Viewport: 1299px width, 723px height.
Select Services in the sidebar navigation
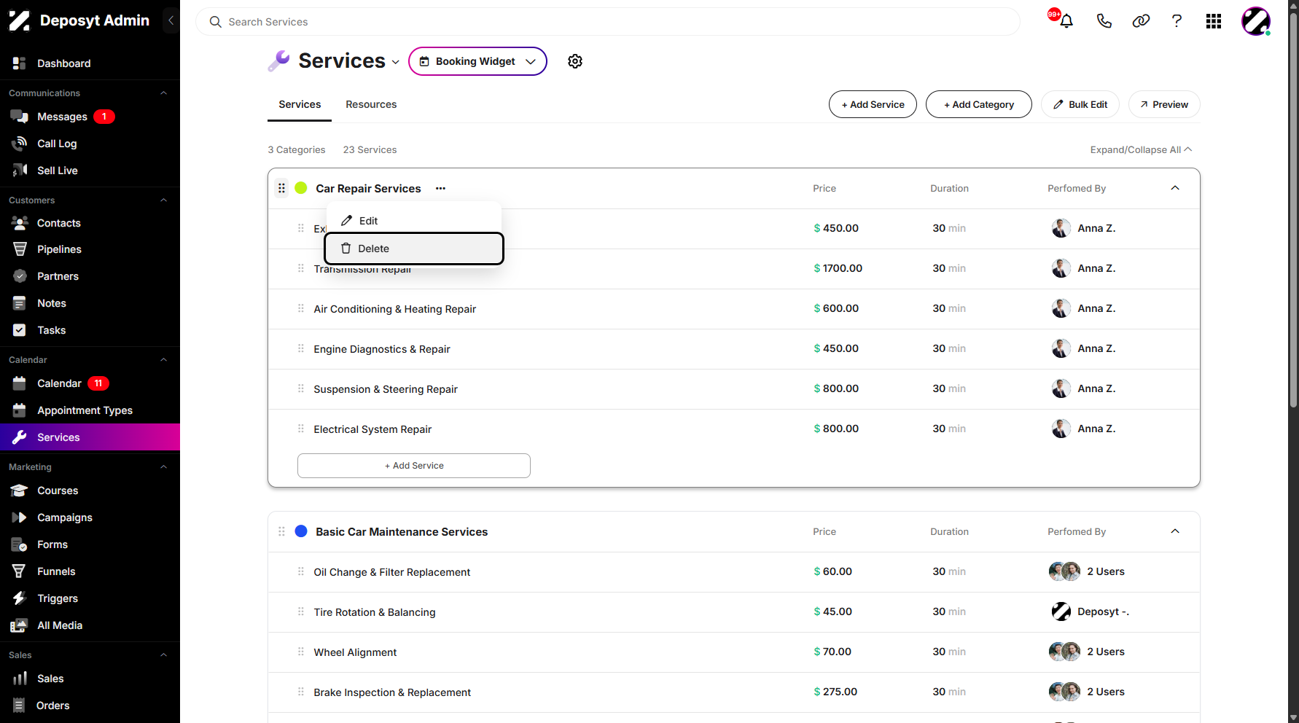[x=90, y=437]
